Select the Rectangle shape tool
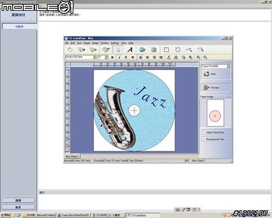This screenshot has width=272, height=218. pos(166,49)
